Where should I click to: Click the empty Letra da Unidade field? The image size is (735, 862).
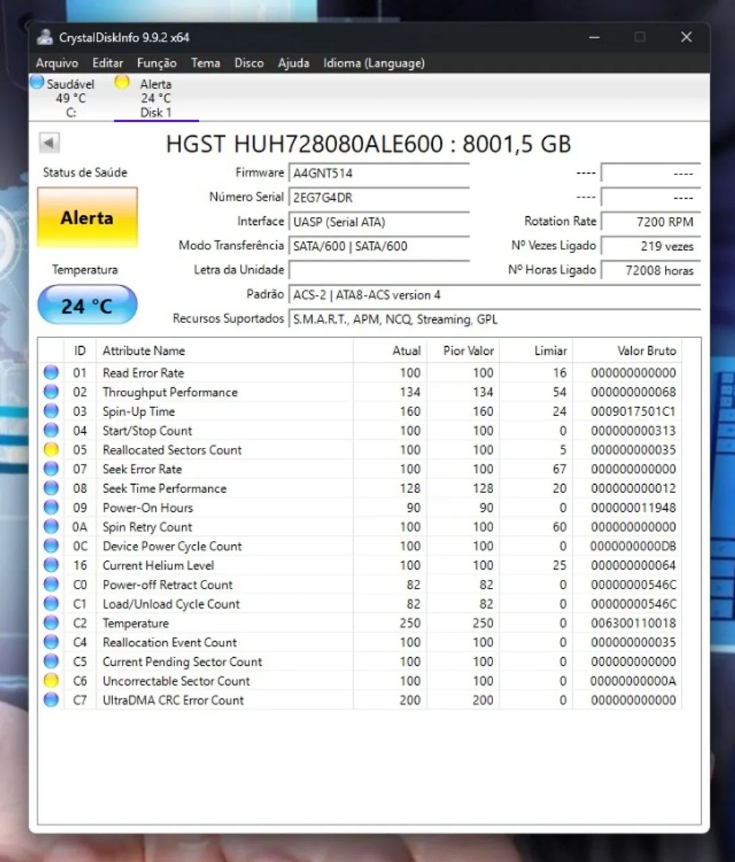(x=379, y=270)
